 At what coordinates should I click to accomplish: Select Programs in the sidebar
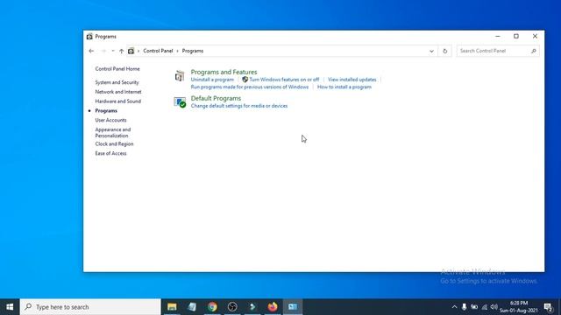106,111
